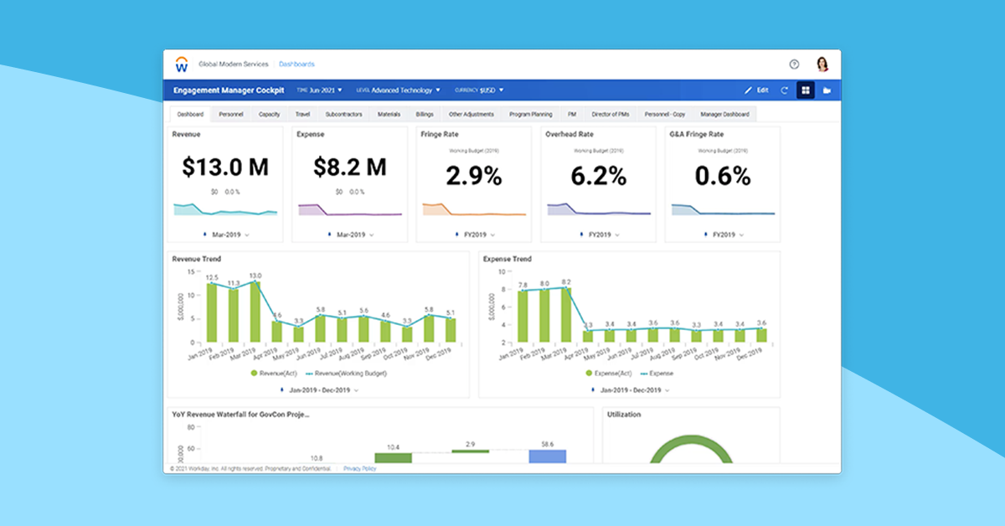1005x526 pixels.
Task: Click the Dashboards breadcrumb link
Action: 297,64
